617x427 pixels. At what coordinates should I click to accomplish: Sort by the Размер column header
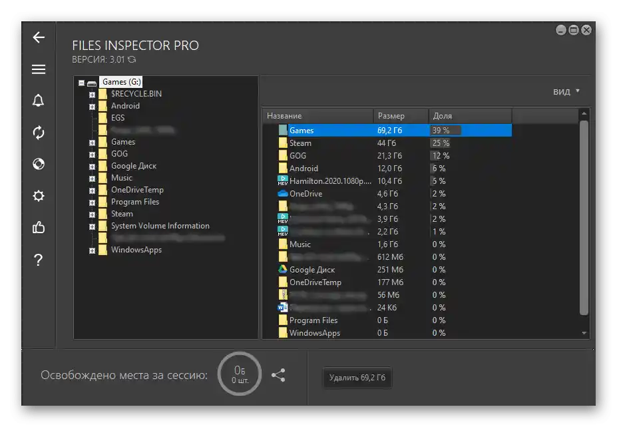tap(401, 116)
